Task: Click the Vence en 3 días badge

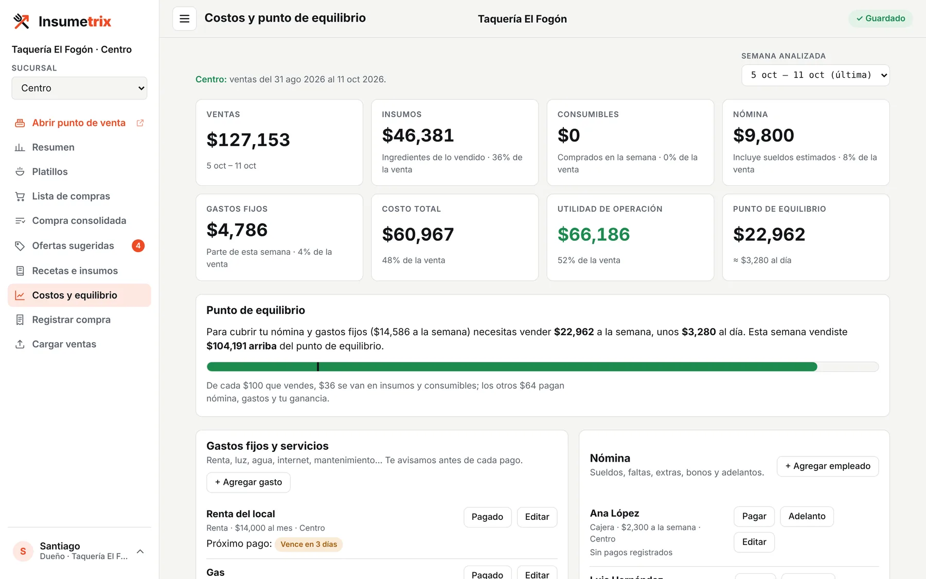Action: (309, 545)
